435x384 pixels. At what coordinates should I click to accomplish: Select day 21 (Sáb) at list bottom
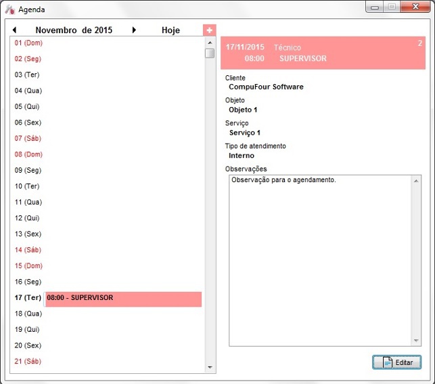coord(28,362)
